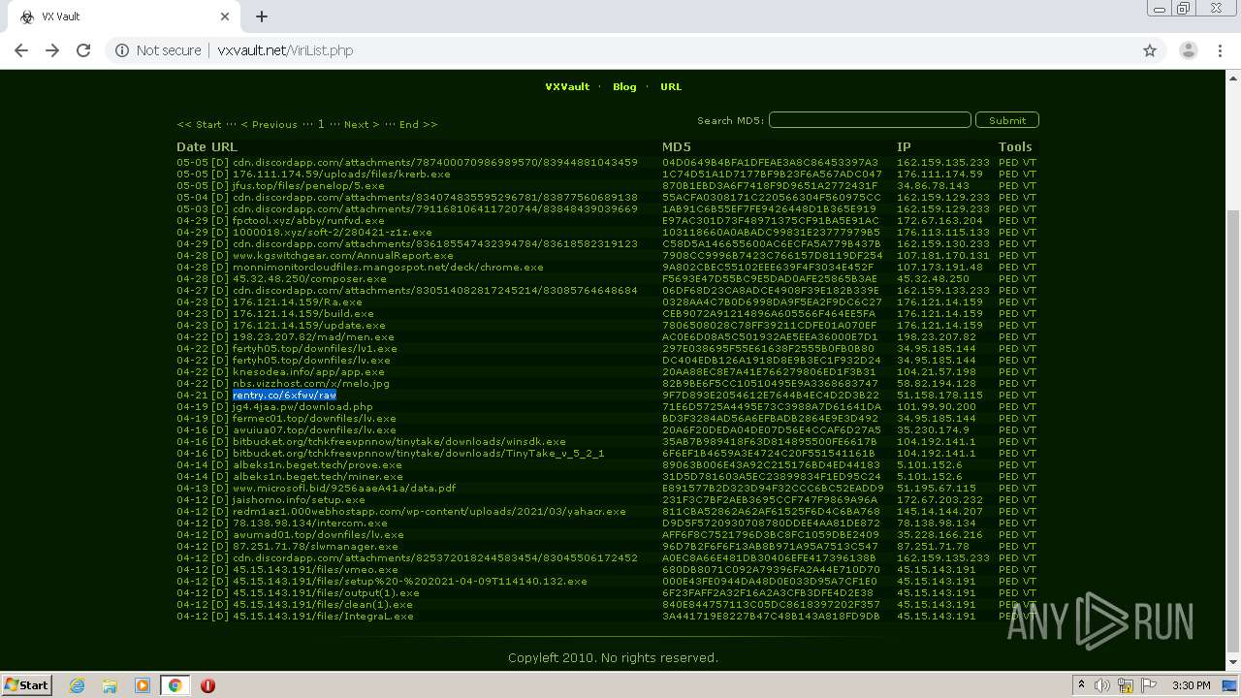Screen dimensions: 1241x698
Task: Click the browser back arrow
Action: coord(21,50)
